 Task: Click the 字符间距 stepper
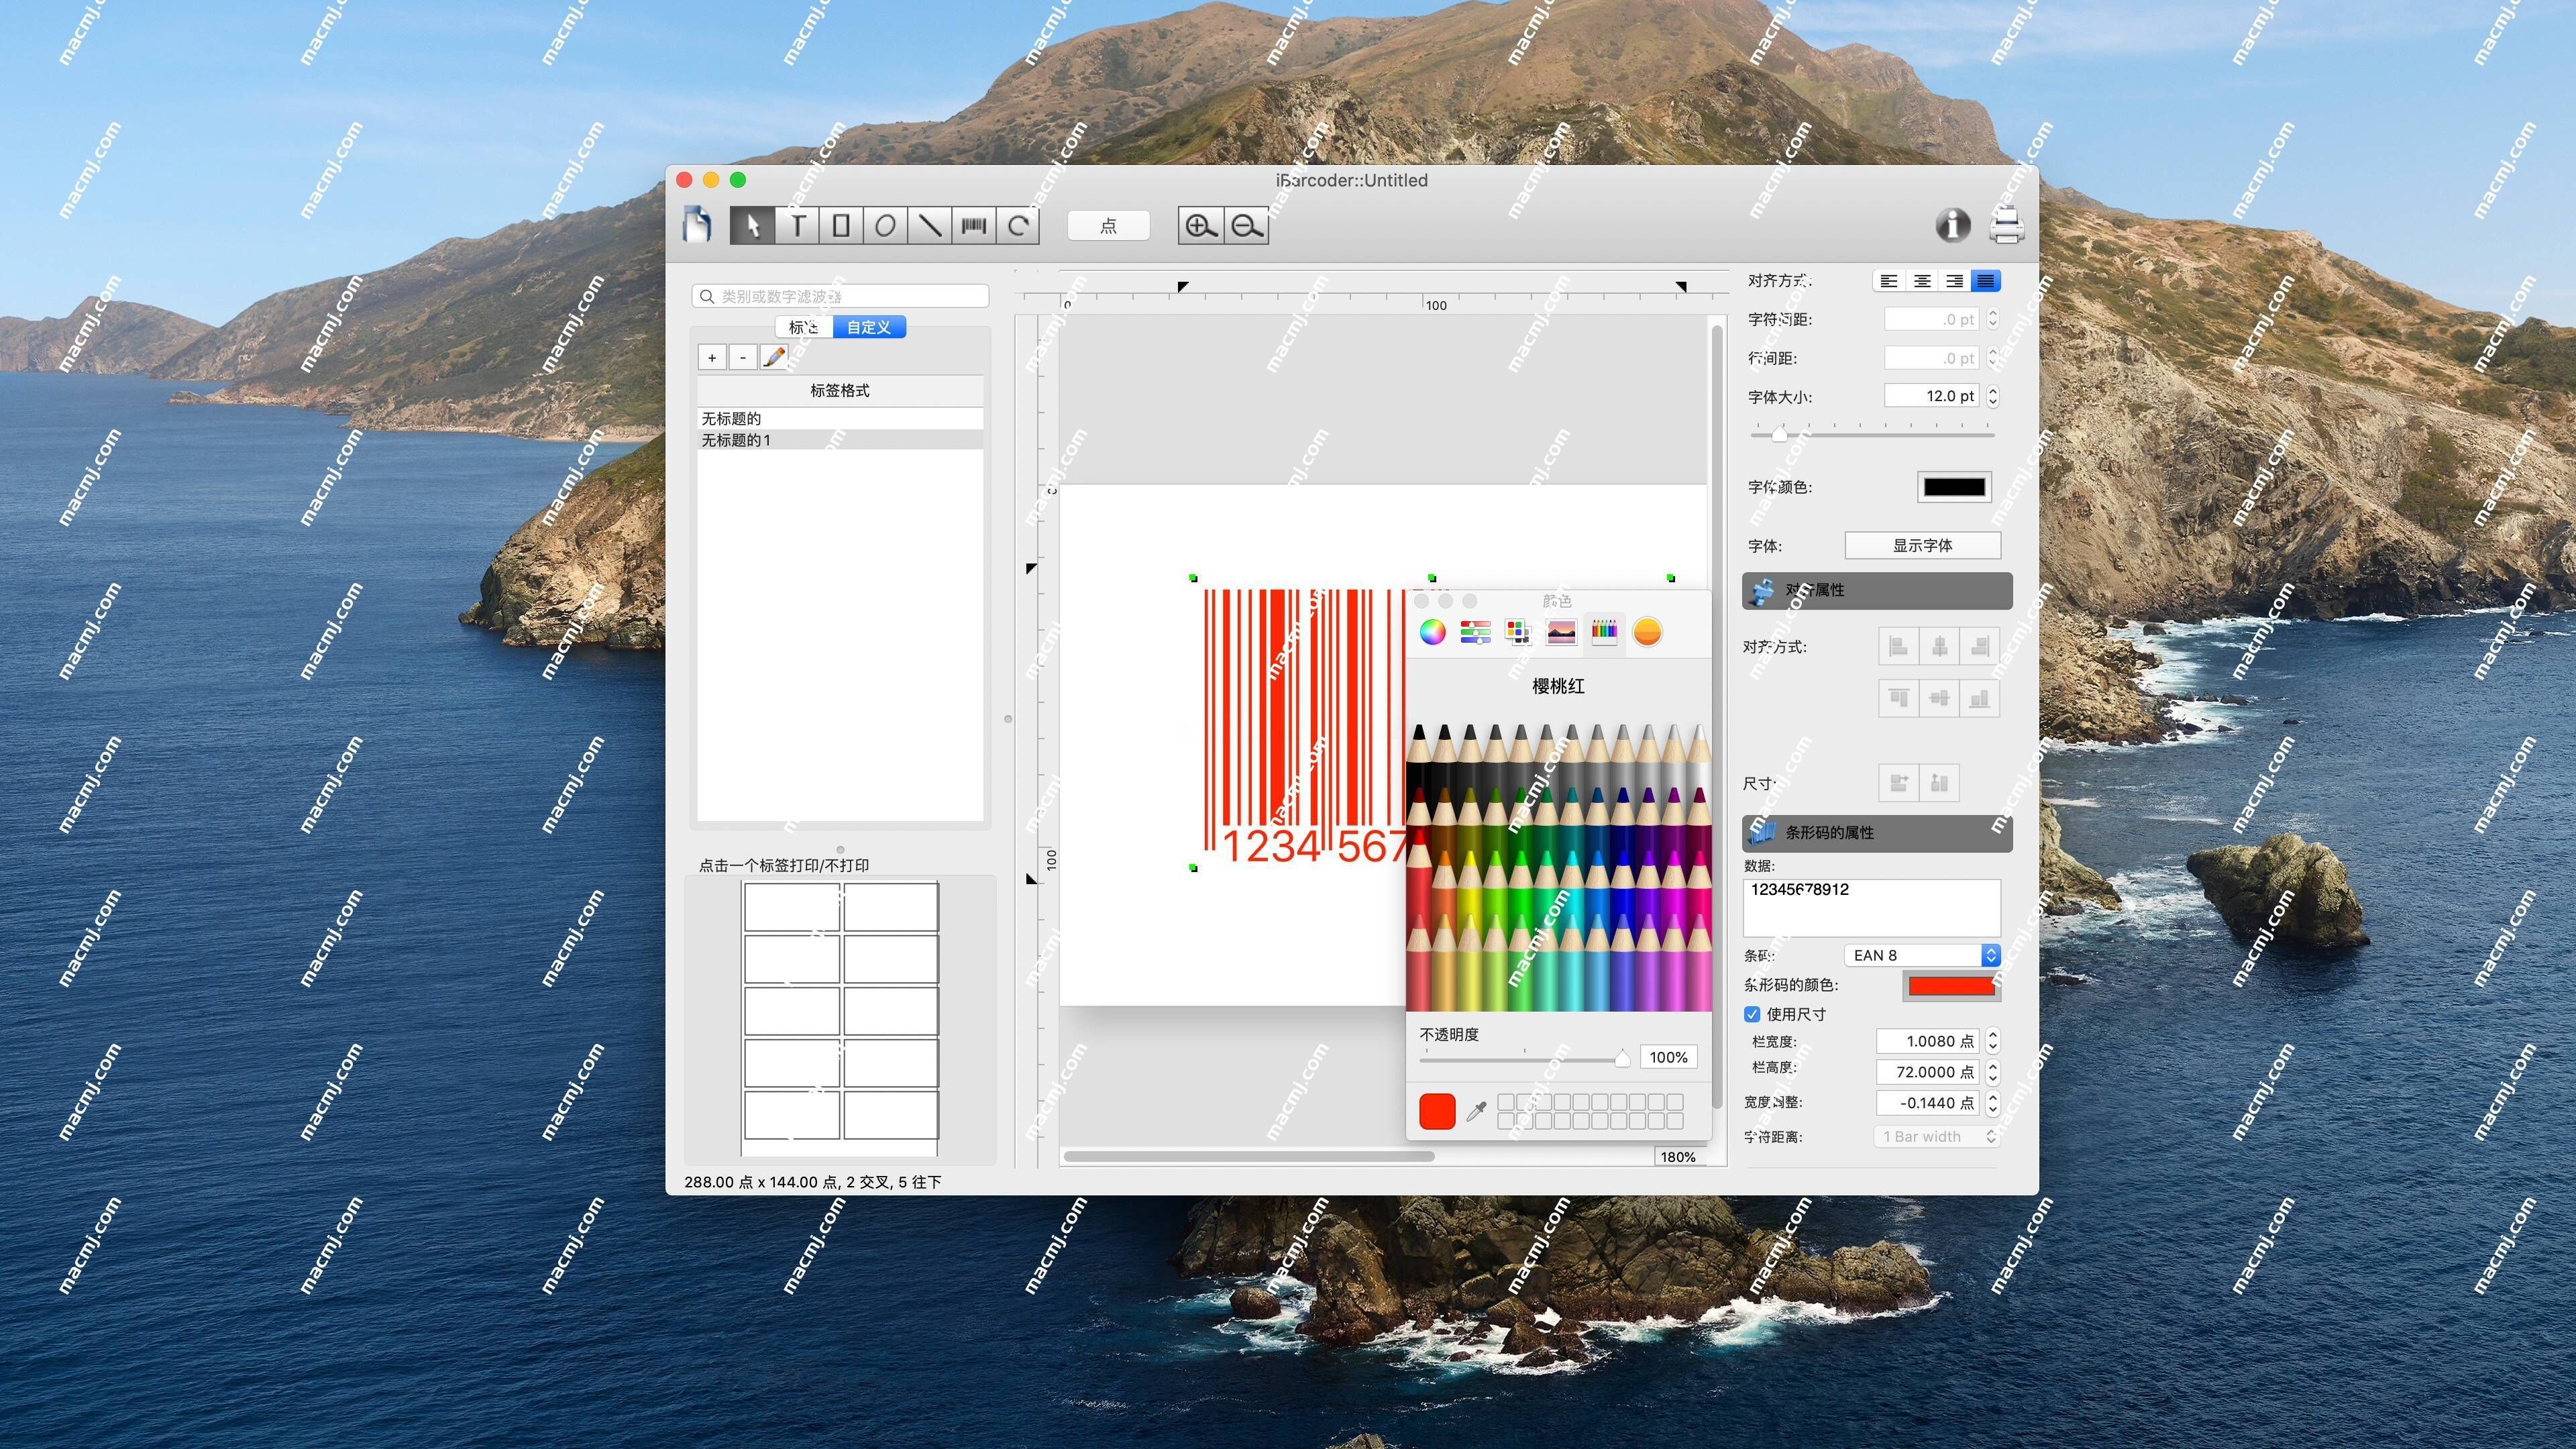tap(1992, 319)
